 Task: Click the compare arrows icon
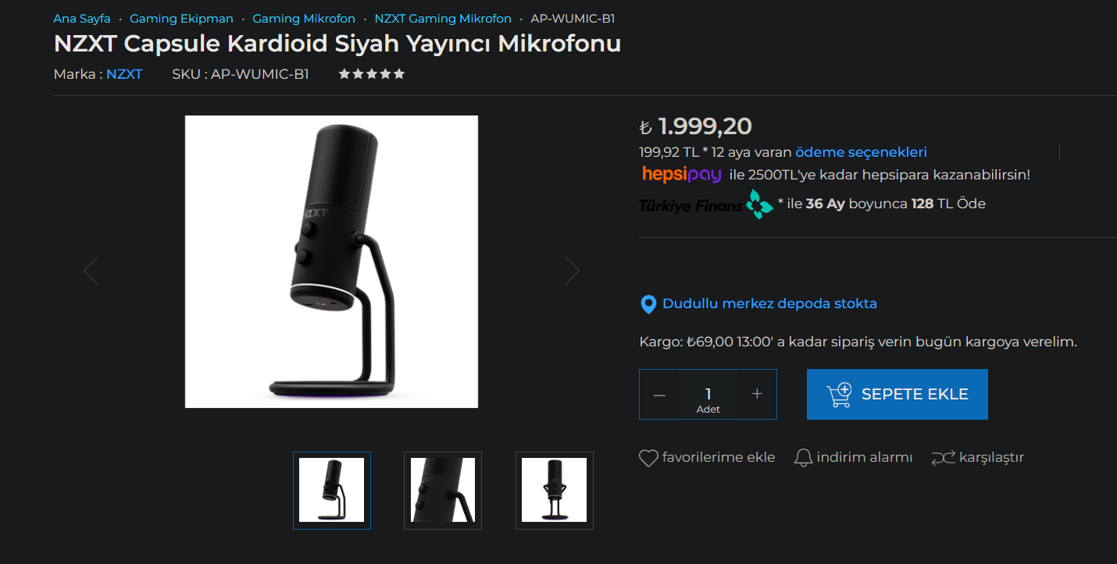coord(943,458)
